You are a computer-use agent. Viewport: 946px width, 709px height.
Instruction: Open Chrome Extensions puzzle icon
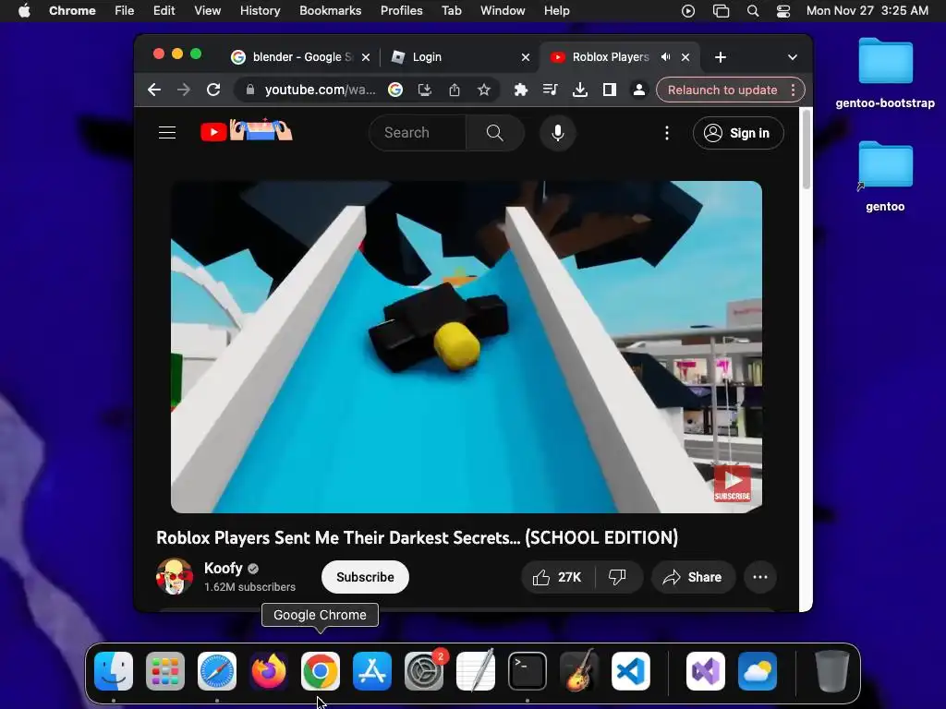click(521, 90)
